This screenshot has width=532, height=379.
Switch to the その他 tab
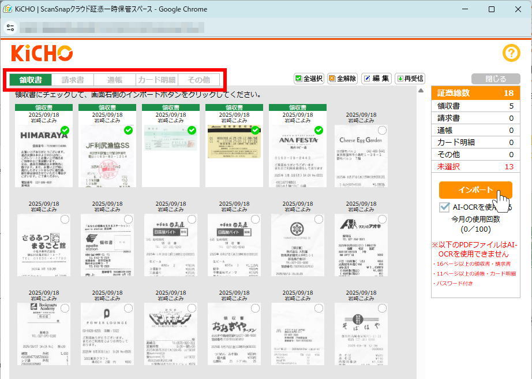198,80
